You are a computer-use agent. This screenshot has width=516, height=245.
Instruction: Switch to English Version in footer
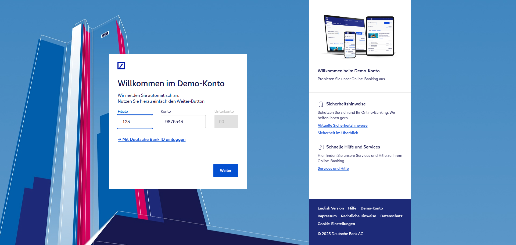point(331,208)
